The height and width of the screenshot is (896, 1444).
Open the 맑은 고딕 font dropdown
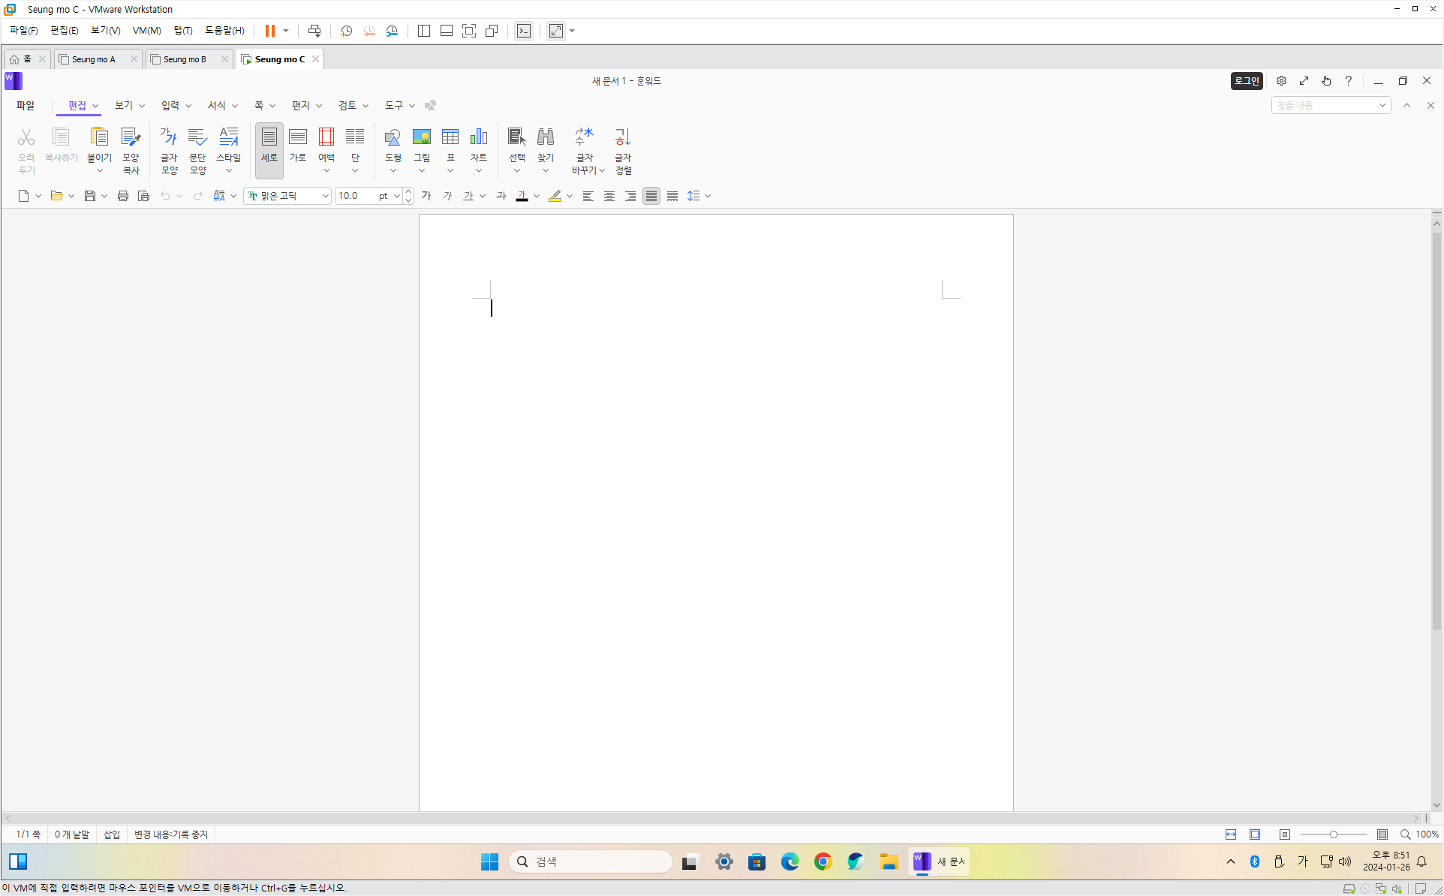pyautogui.click(x=325, y=196)
